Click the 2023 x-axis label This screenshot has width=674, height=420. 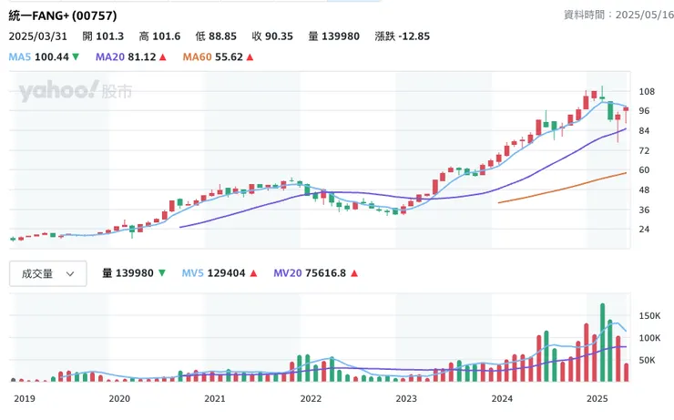pos(406,398)
